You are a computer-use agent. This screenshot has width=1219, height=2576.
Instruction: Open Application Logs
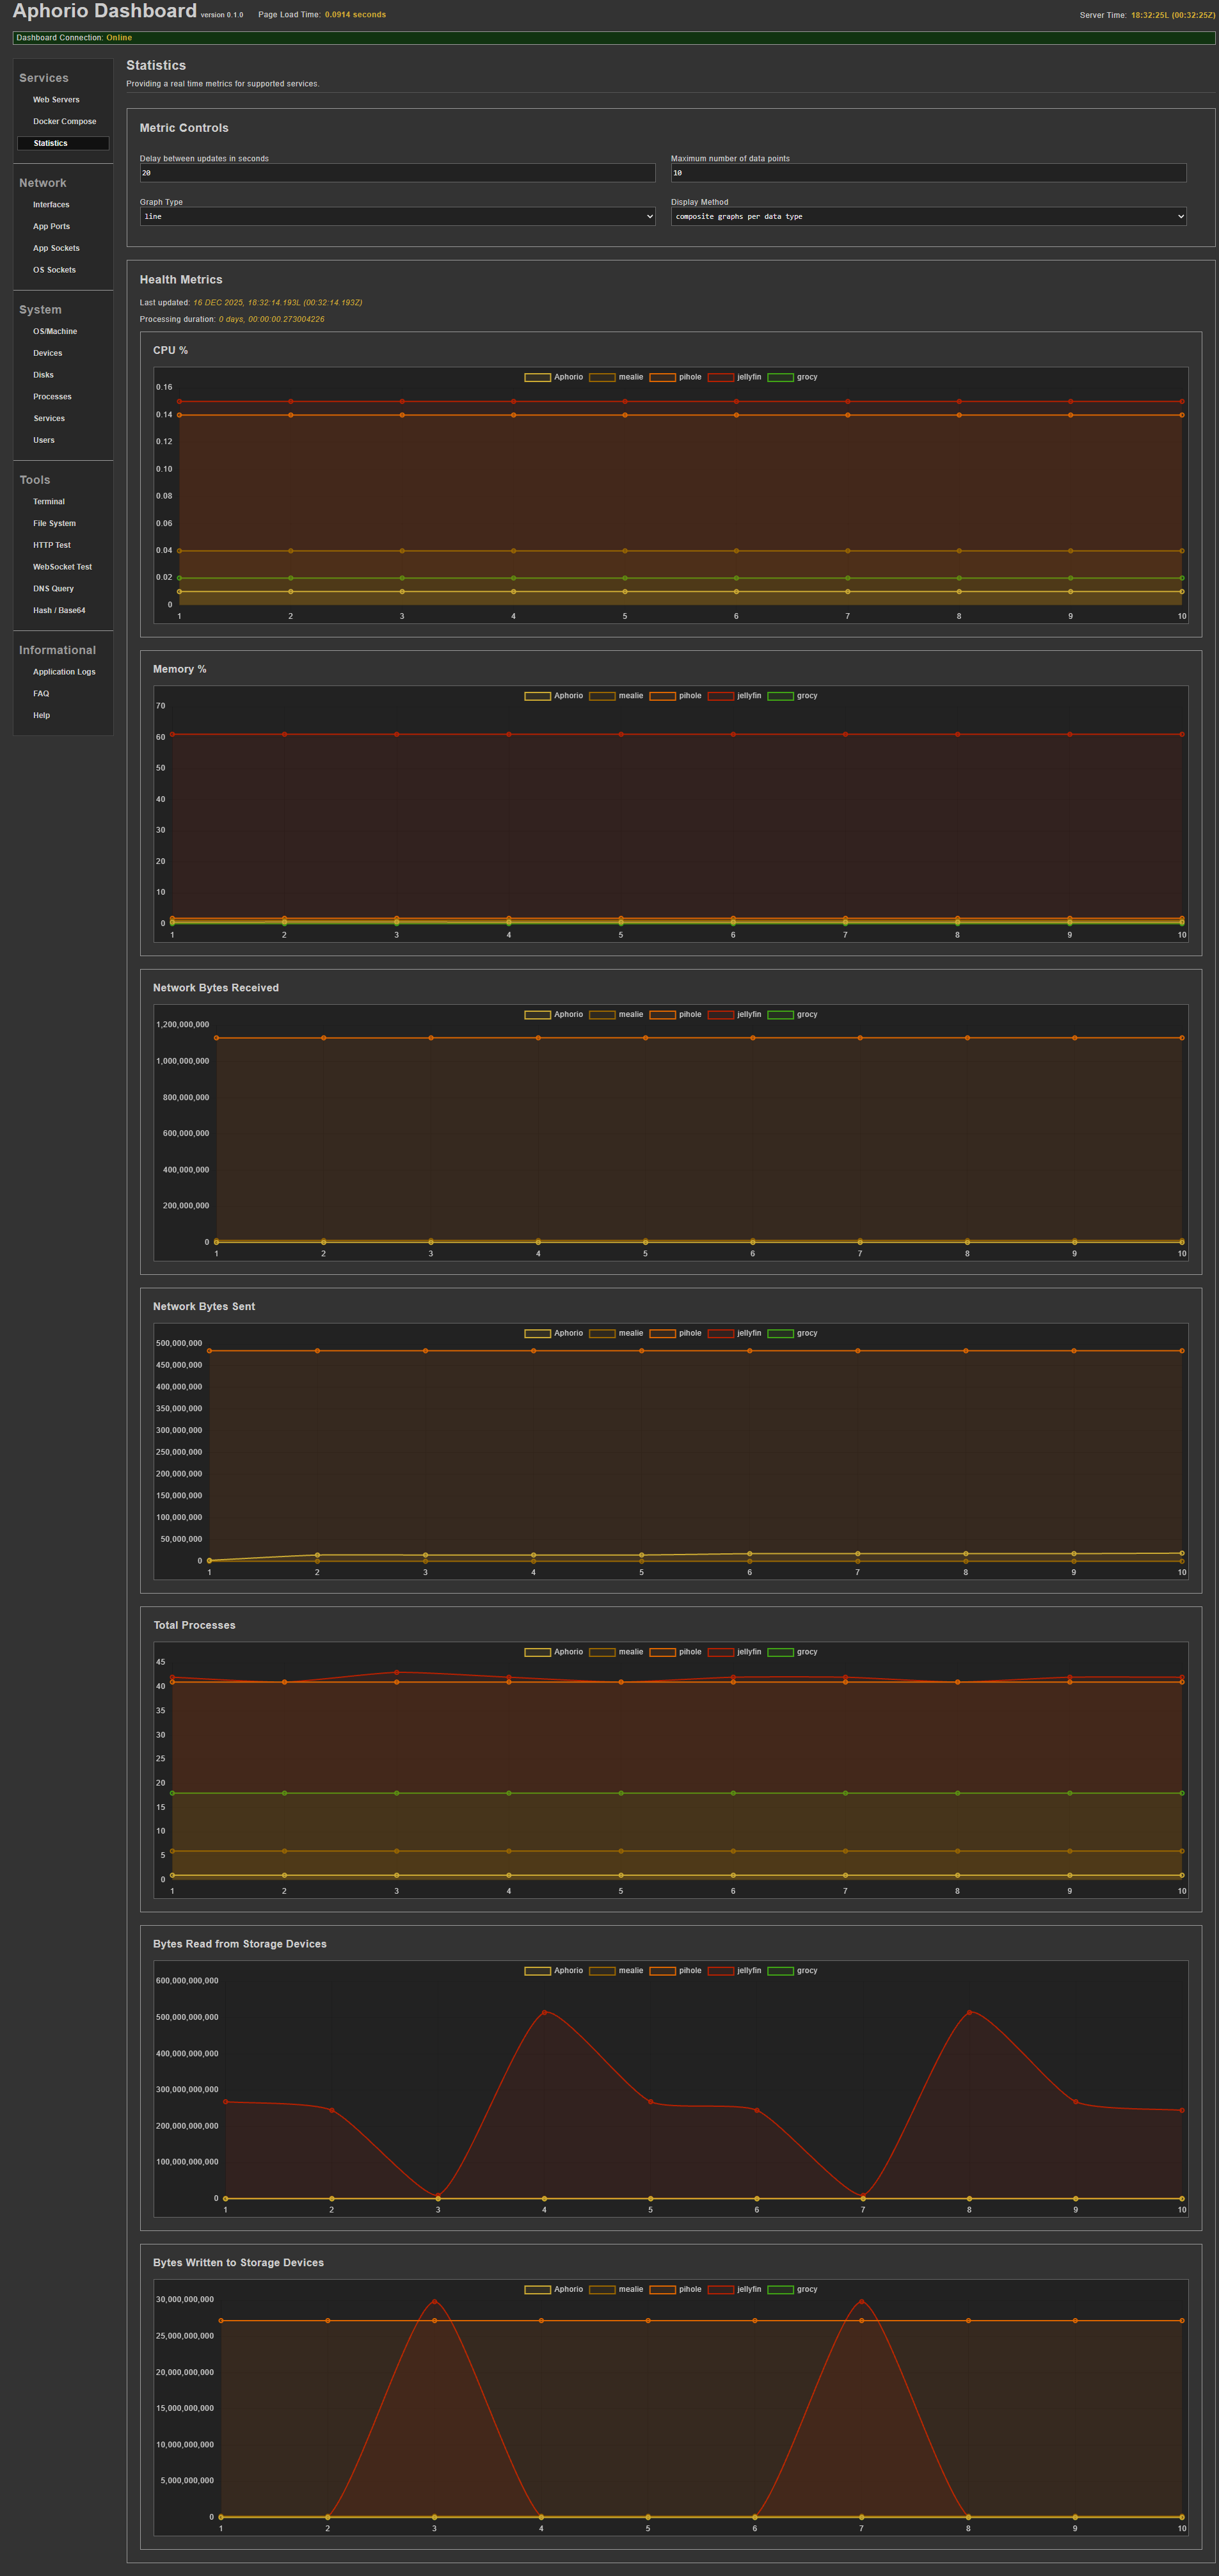coord(64,672)
